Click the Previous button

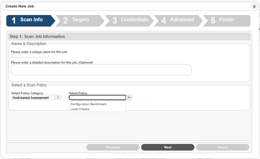point(113,147)
